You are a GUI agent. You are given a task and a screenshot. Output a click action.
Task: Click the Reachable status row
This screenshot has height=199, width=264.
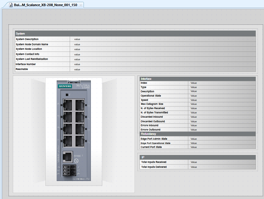42,69
